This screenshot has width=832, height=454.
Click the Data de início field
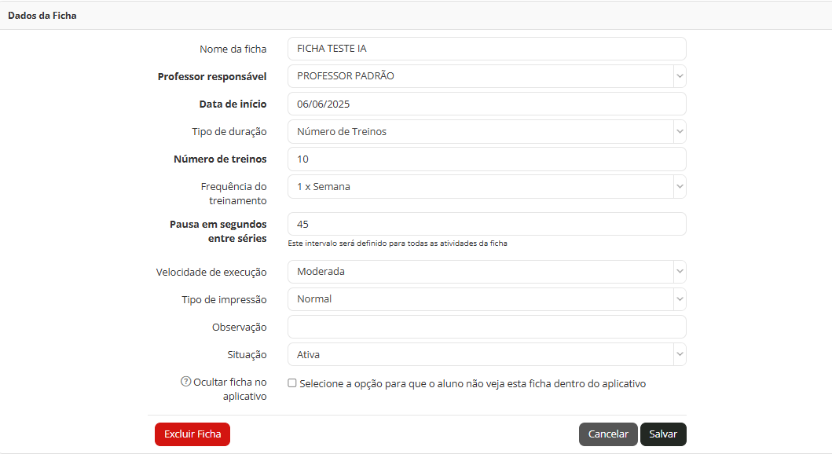click(x=486, y=104)
